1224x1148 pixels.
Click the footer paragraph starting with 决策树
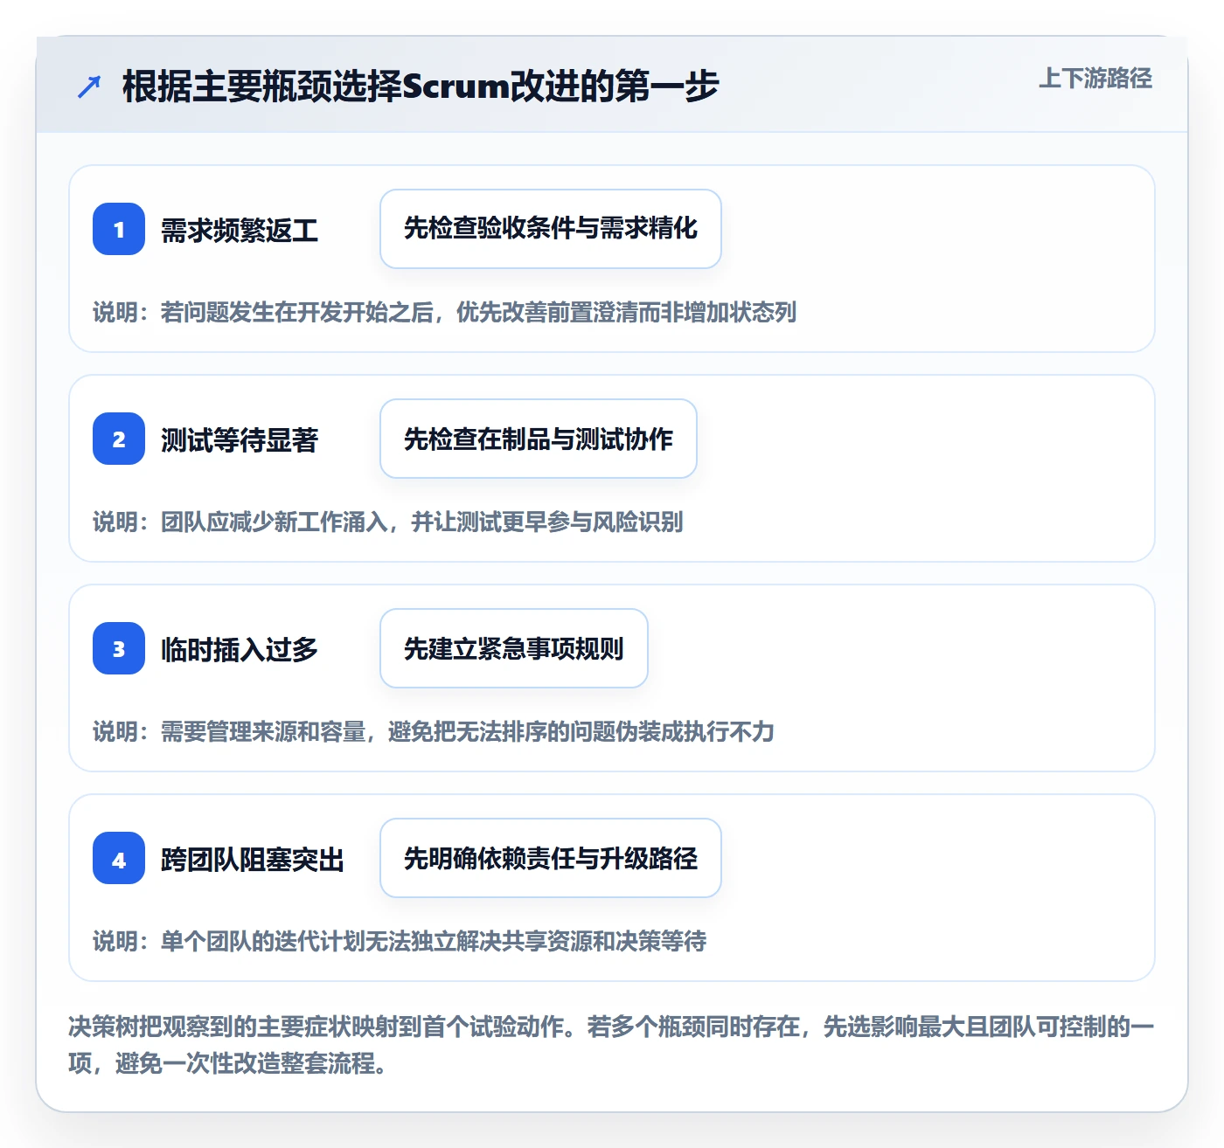coord(611,1045)
